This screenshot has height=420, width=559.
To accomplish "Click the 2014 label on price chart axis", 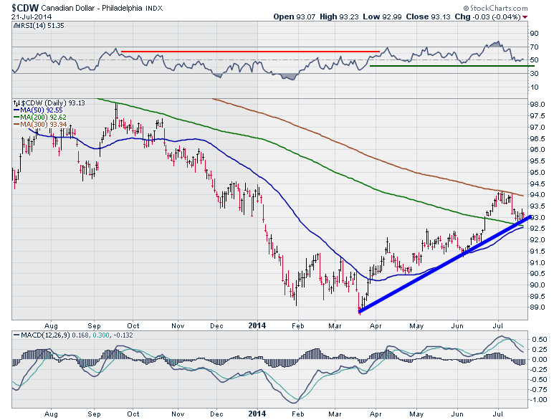I will (x=257, y=325).
